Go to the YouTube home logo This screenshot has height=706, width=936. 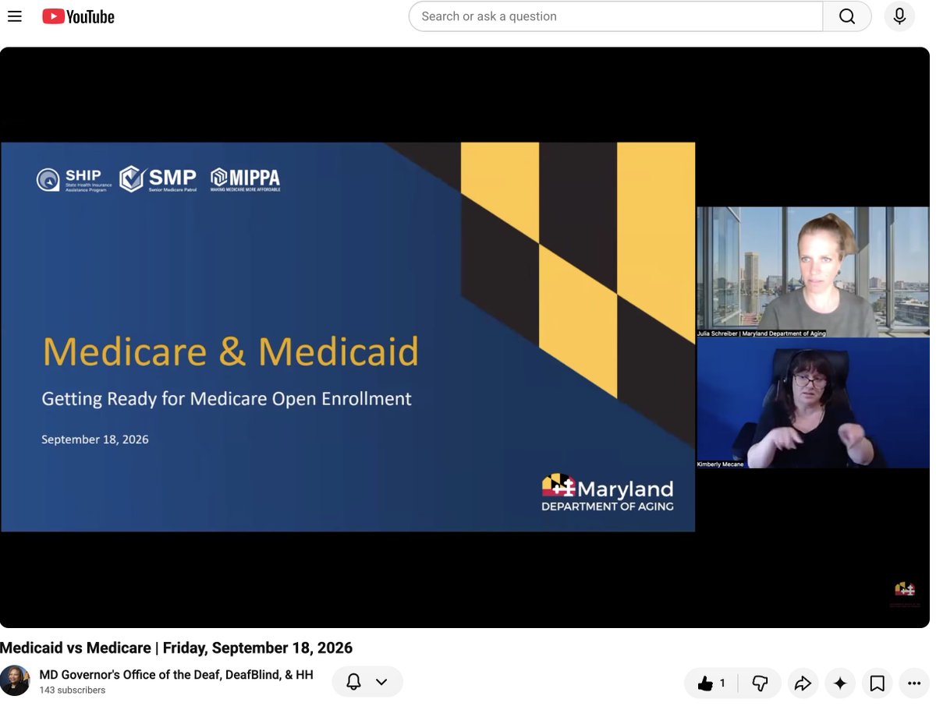[x=78, y=16]
